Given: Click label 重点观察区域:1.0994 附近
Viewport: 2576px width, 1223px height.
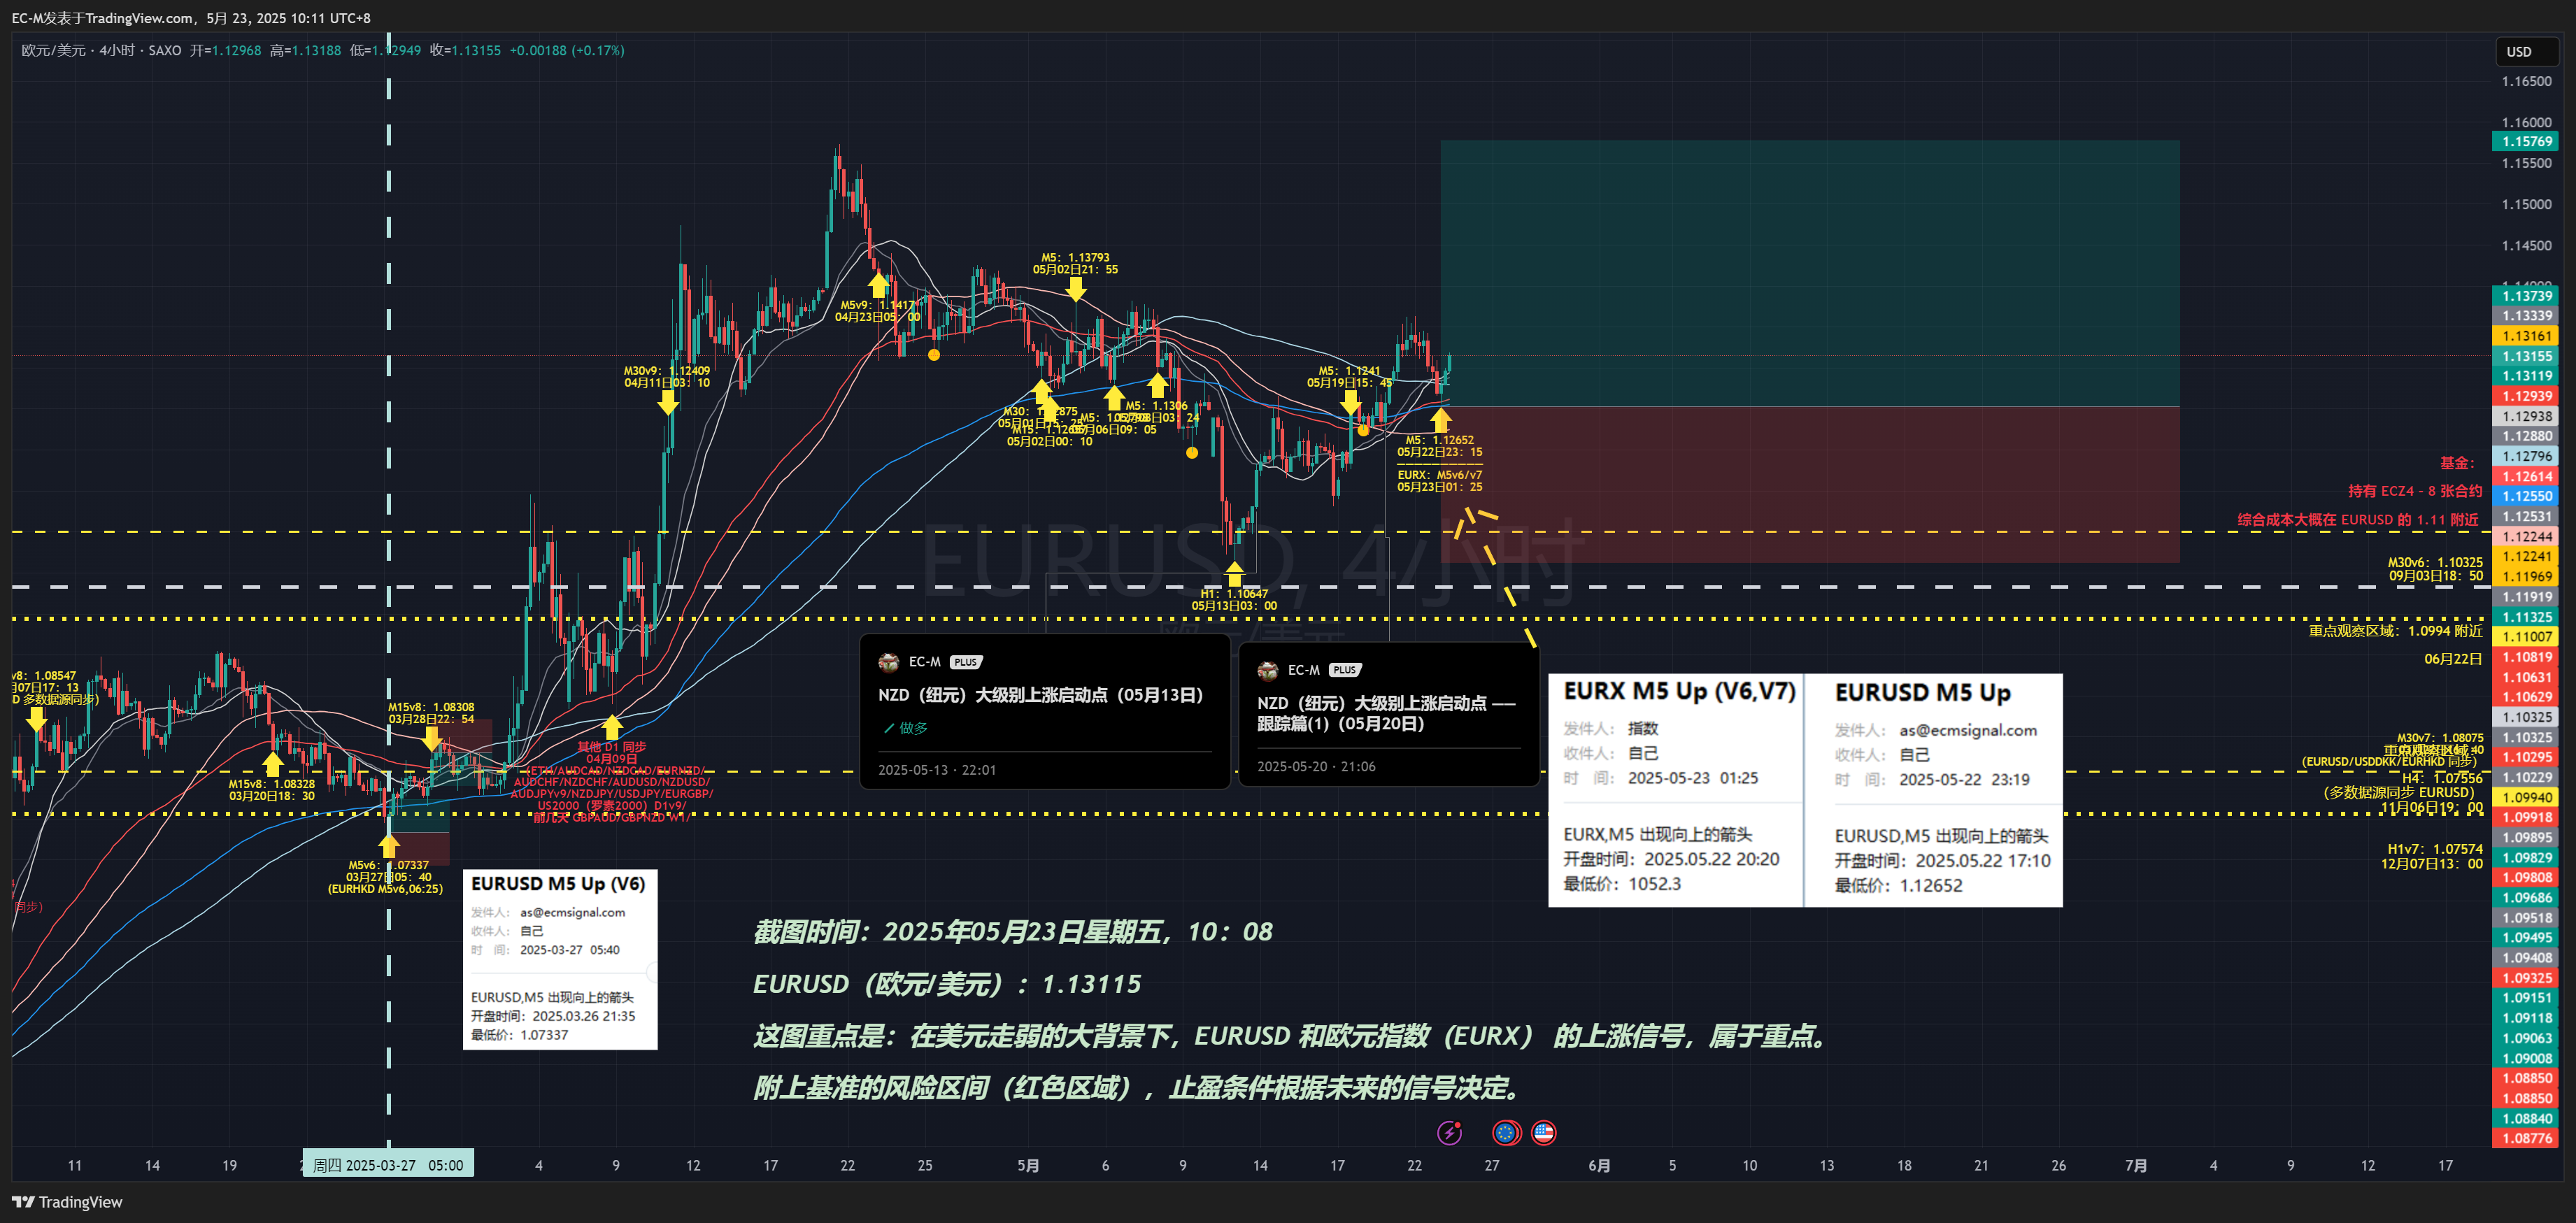Looking at the screenshot, I should click(2395, 630).
